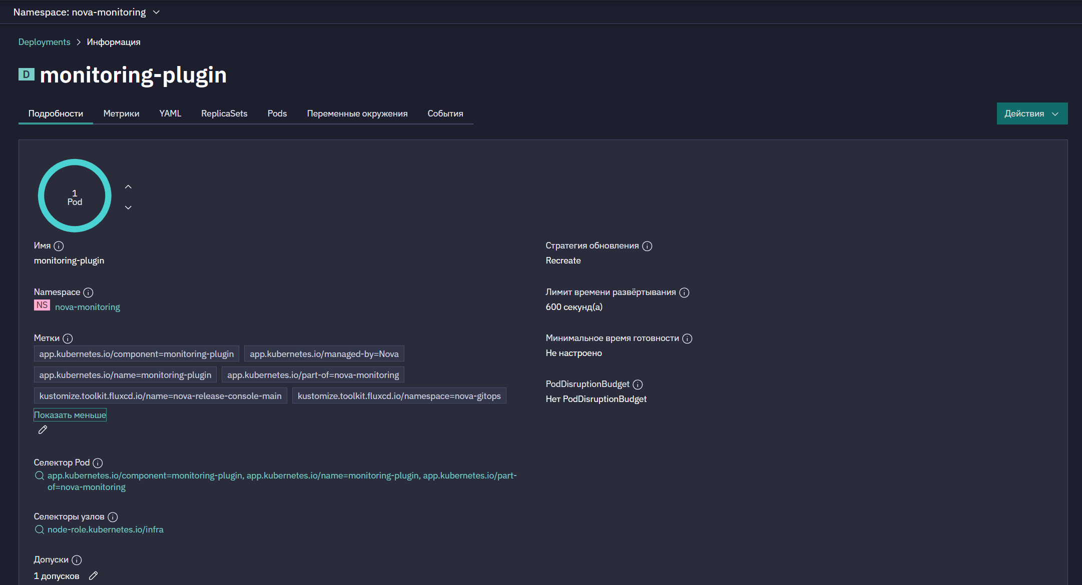The width and height of the screenshot is (1082, 585).
Task: Click info icon beside Стратегия обновления
Action: (647, 246)
